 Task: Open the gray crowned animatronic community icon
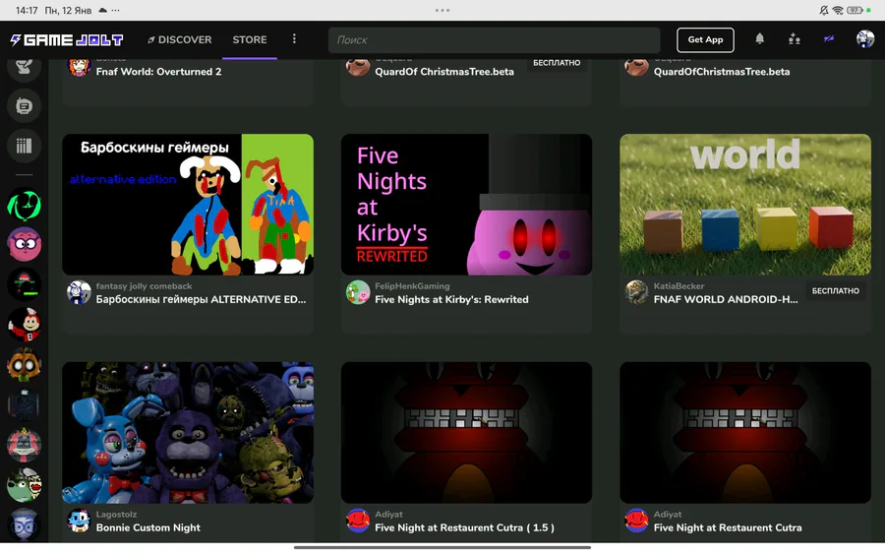point(25,445)
